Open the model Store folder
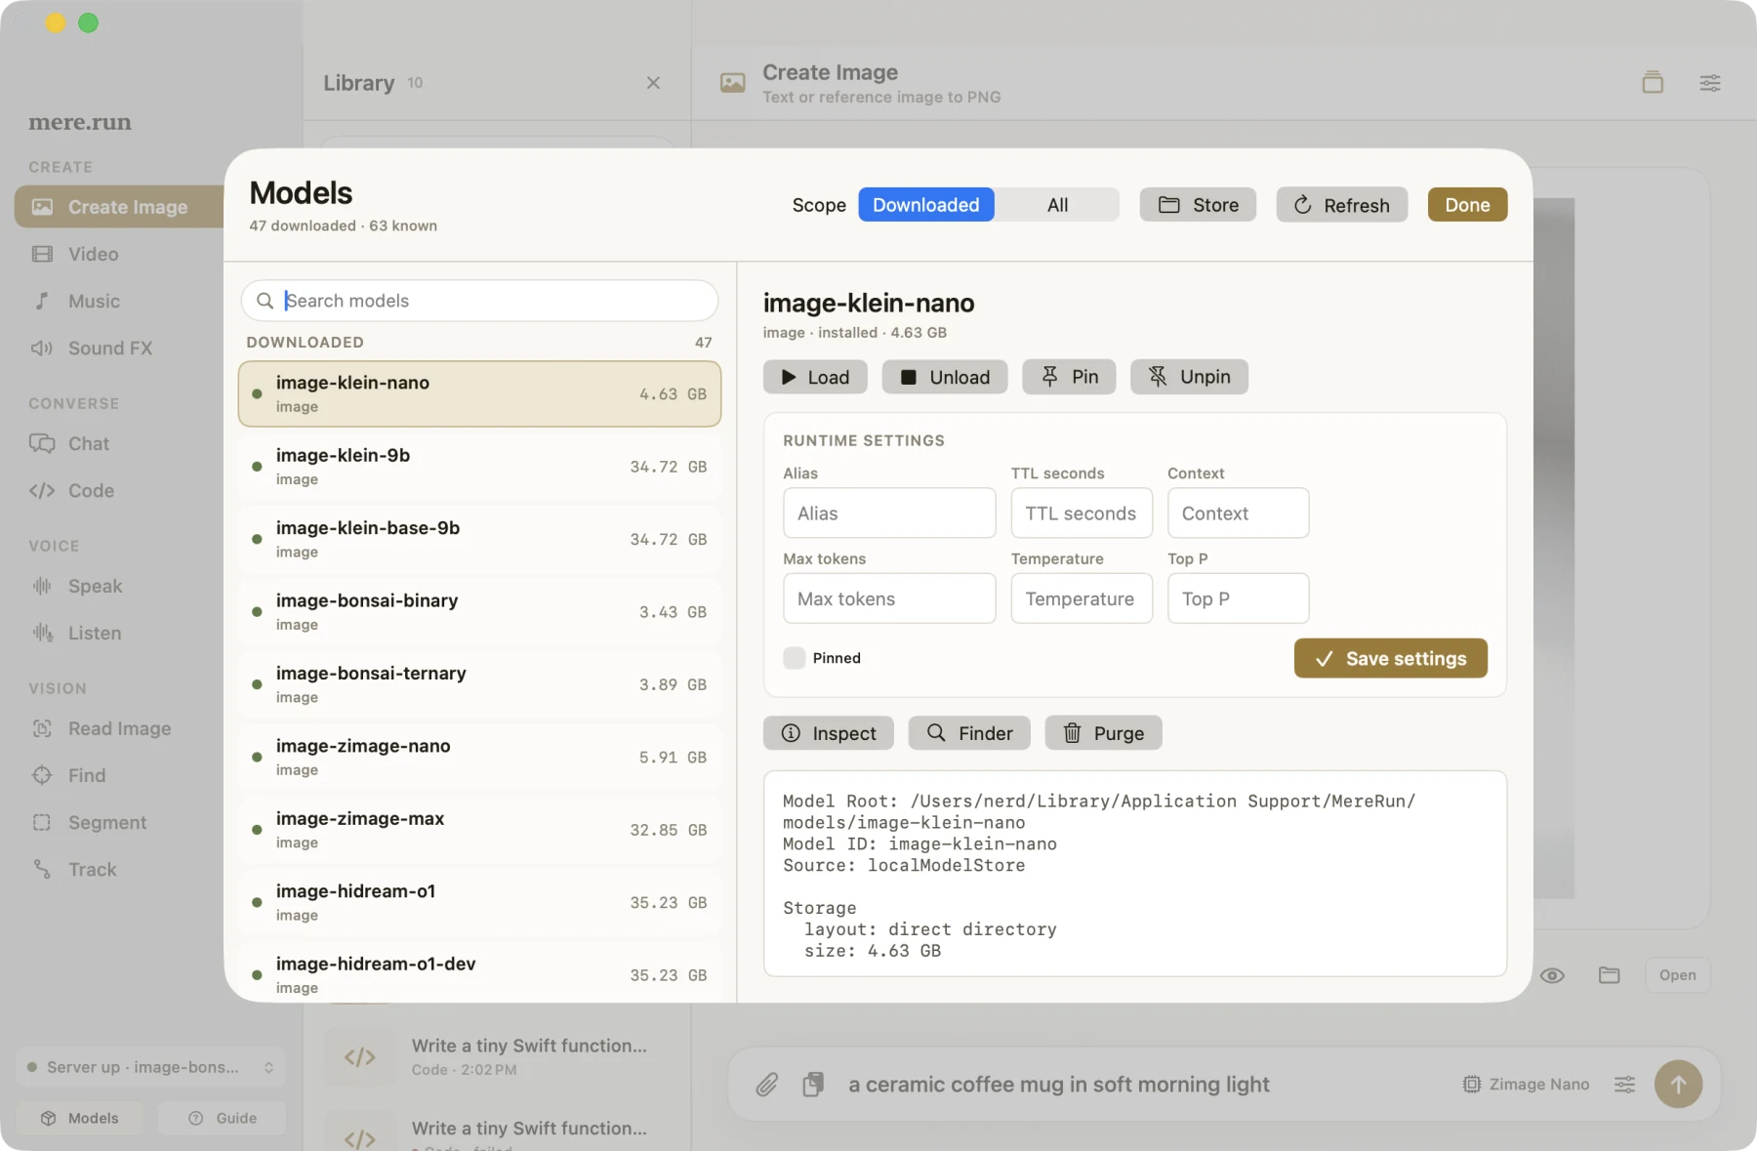 click(x=1198, y=205)
